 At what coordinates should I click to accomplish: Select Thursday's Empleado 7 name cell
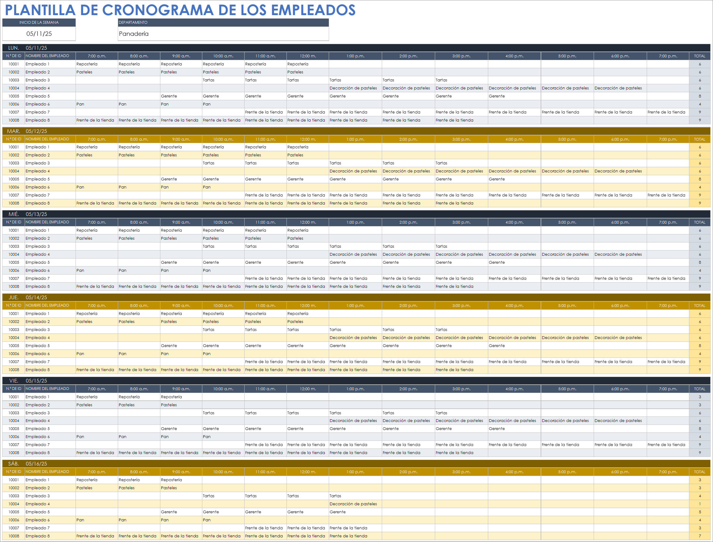tap(50, 362)
